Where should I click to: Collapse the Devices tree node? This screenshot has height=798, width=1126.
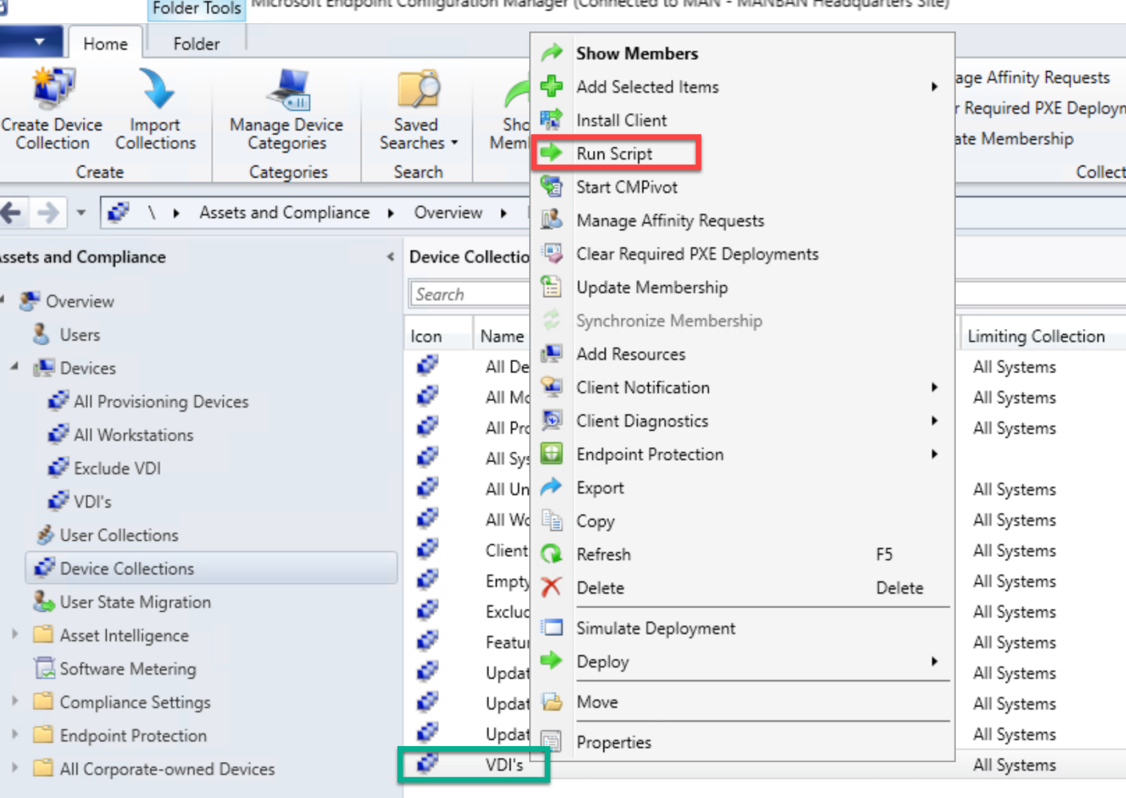pos(15,368)
